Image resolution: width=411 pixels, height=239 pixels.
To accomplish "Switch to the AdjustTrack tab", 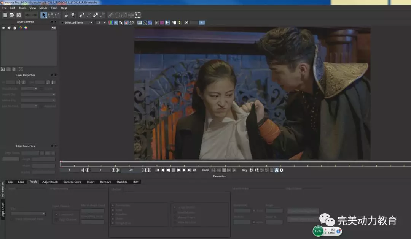I will coord(50,182).
